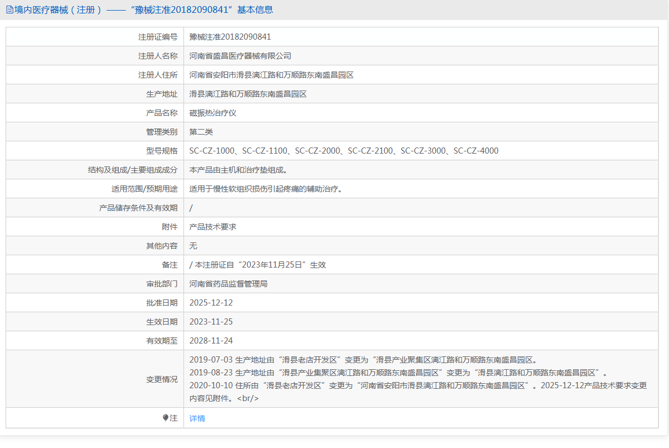The width and height of the screenshot is (669, 448).
Task: Click the 结构及组成/主要组成成分 row label
Action: coord(133,170)
